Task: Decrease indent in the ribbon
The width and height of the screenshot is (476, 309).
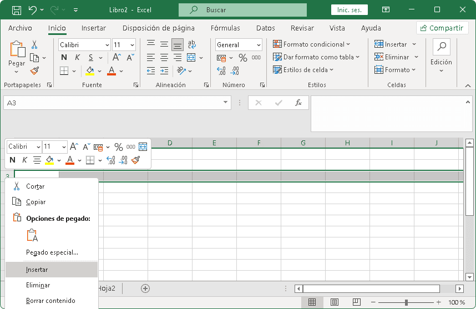Action: [151, 70]
